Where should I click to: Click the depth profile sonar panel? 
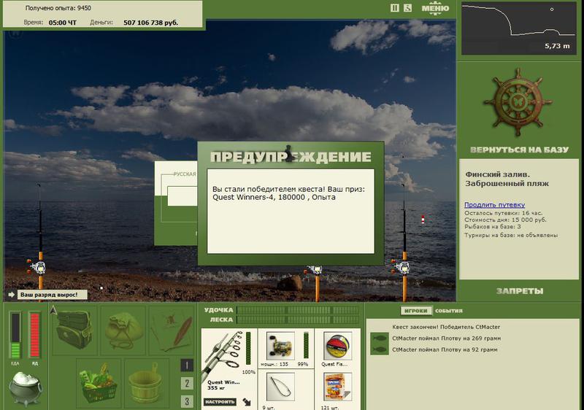pos(519,28)
